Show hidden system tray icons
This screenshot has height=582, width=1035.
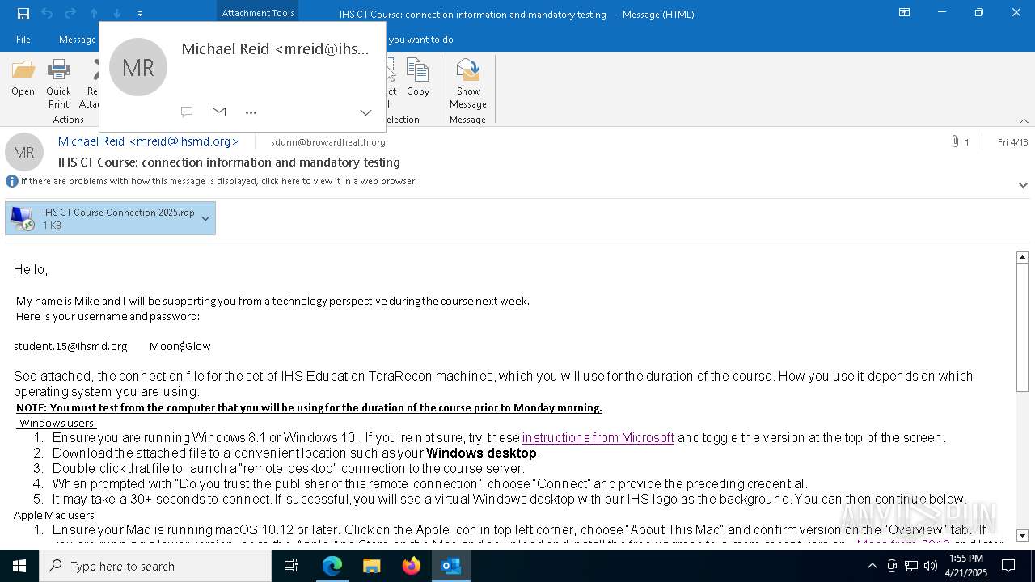872,567
